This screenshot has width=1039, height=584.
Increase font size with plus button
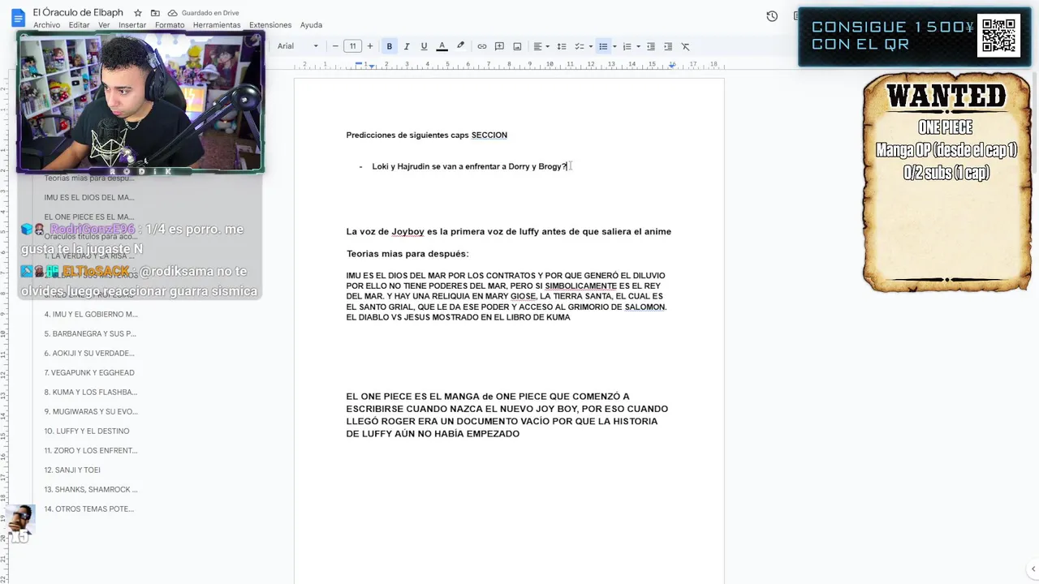pos(370,46)
